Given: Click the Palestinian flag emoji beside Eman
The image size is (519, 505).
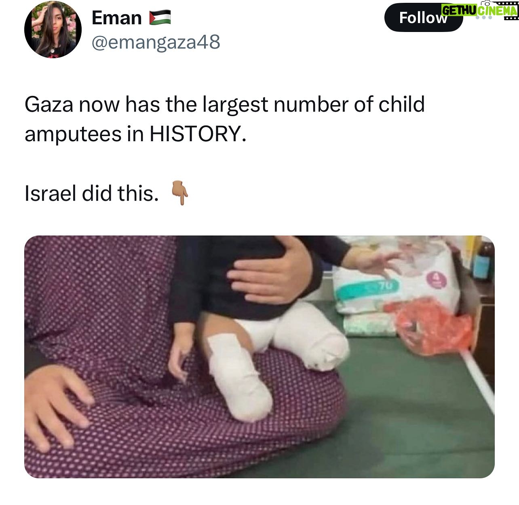Looking at the screenshot, I should click(x=160, y=18).
